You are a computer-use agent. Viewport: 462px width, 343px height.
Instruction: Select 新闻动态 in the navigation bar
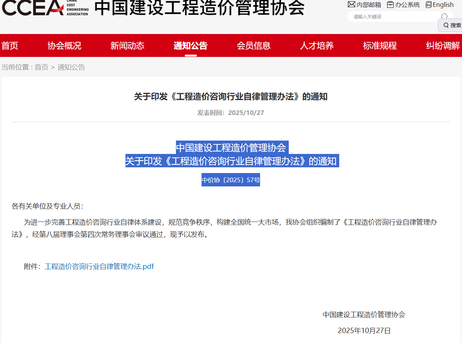coord(127,45)
